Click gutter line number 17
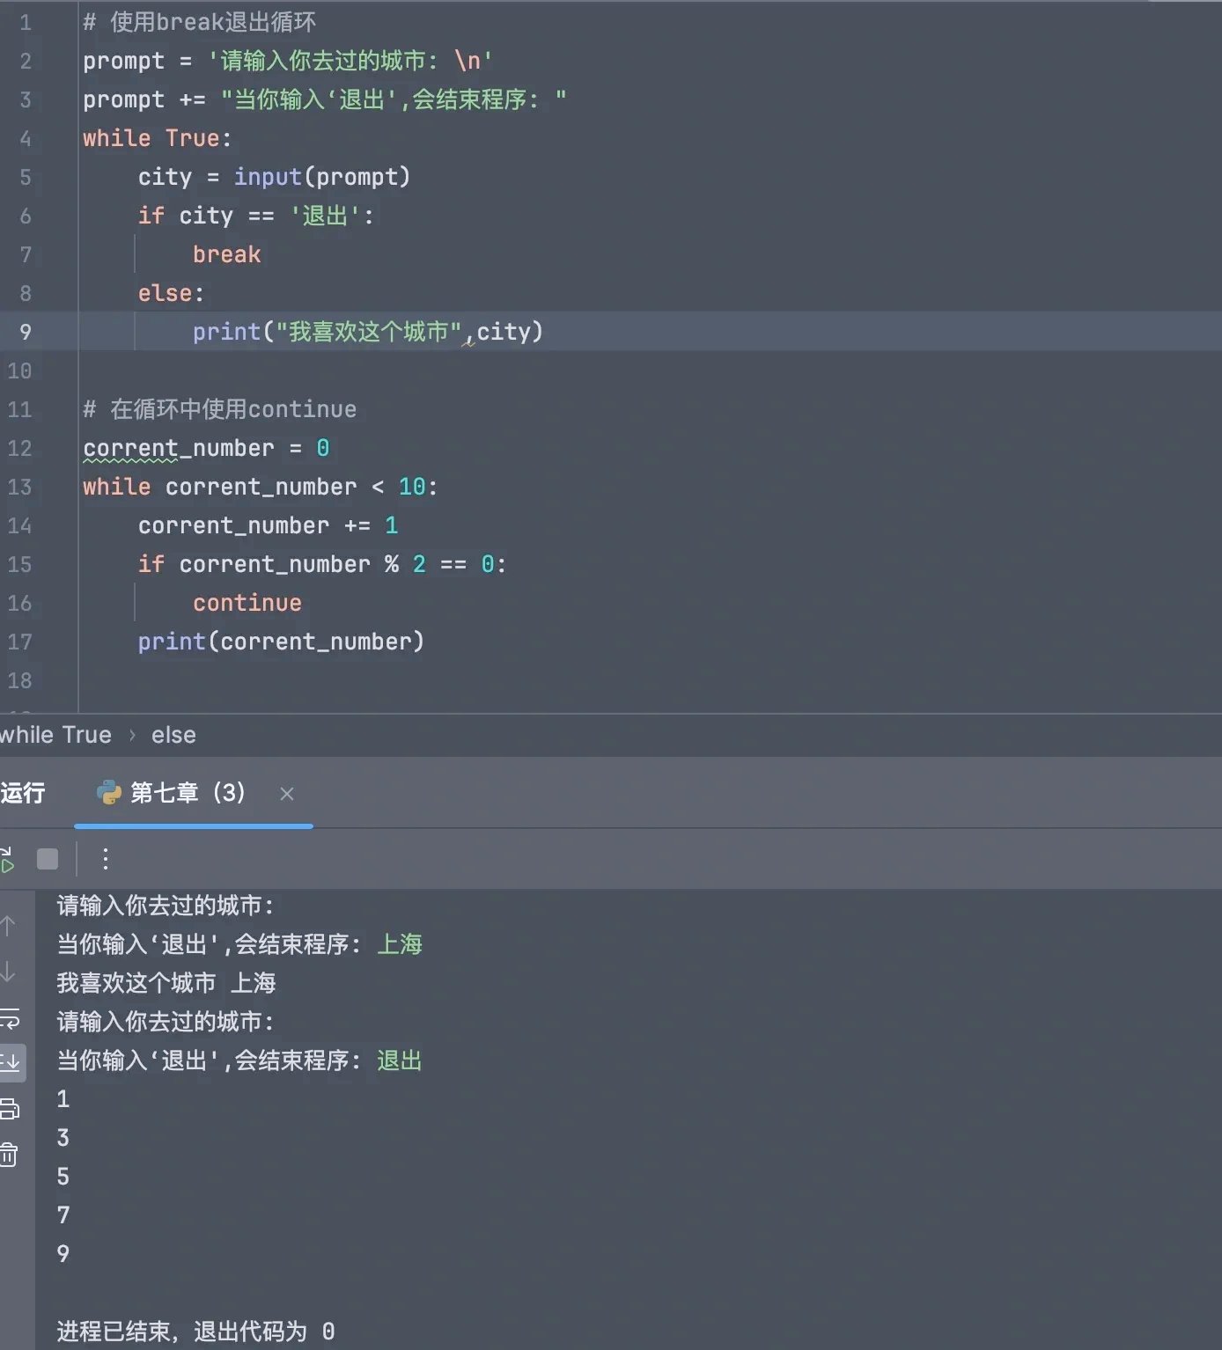The width and height of the screenshot is (1222, 1350). point(19,642)
